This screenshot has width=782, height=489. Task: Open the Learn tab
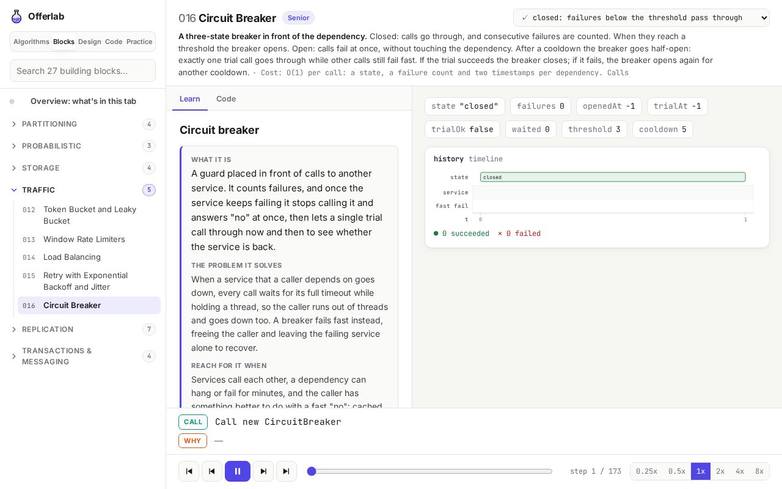tap(190, 99)
